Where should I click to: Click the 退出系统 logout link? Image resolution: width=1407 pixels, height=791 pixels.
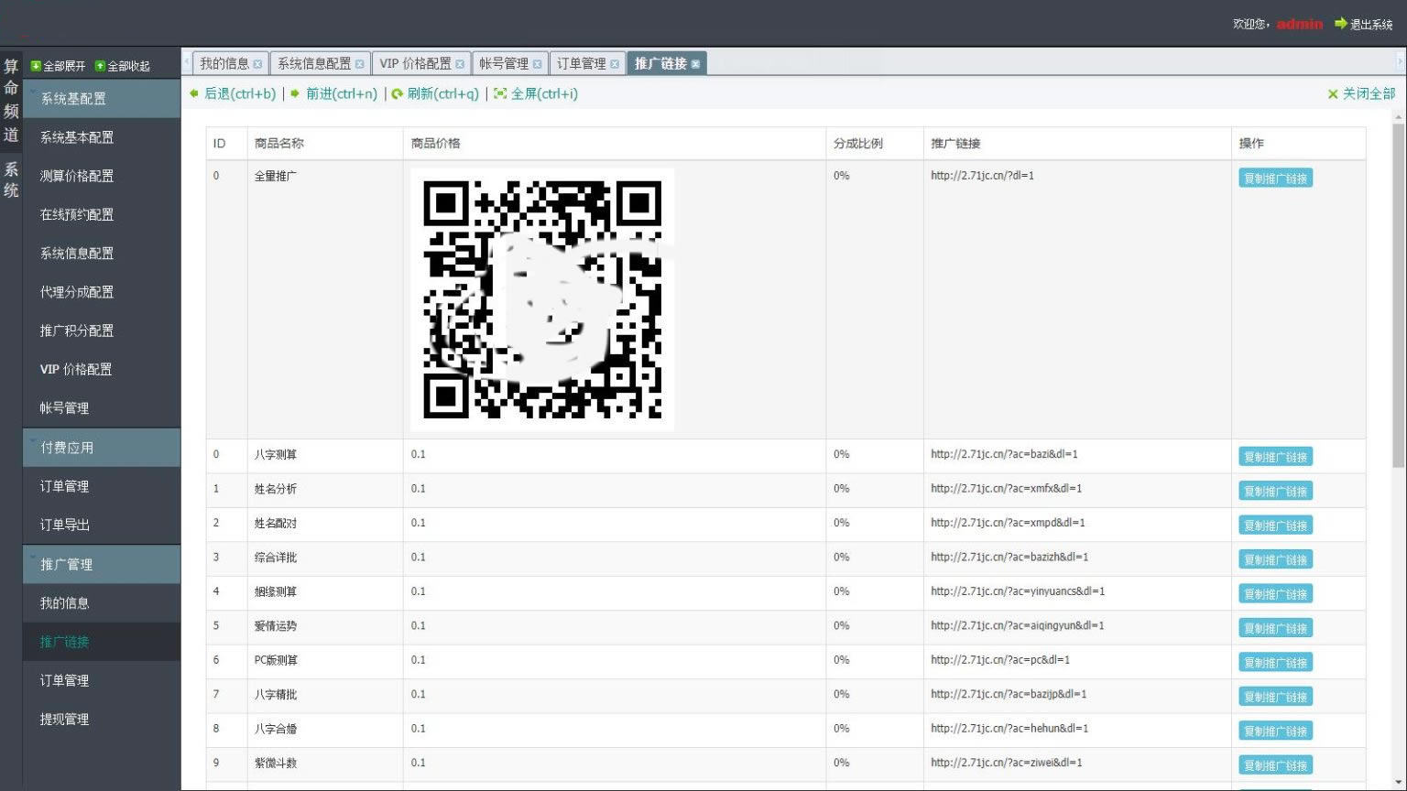point(1371,25)
